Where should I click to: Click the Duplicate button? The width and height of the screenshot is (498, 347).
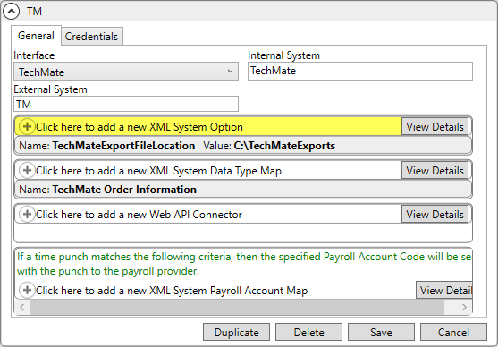(x=236, y=332)
